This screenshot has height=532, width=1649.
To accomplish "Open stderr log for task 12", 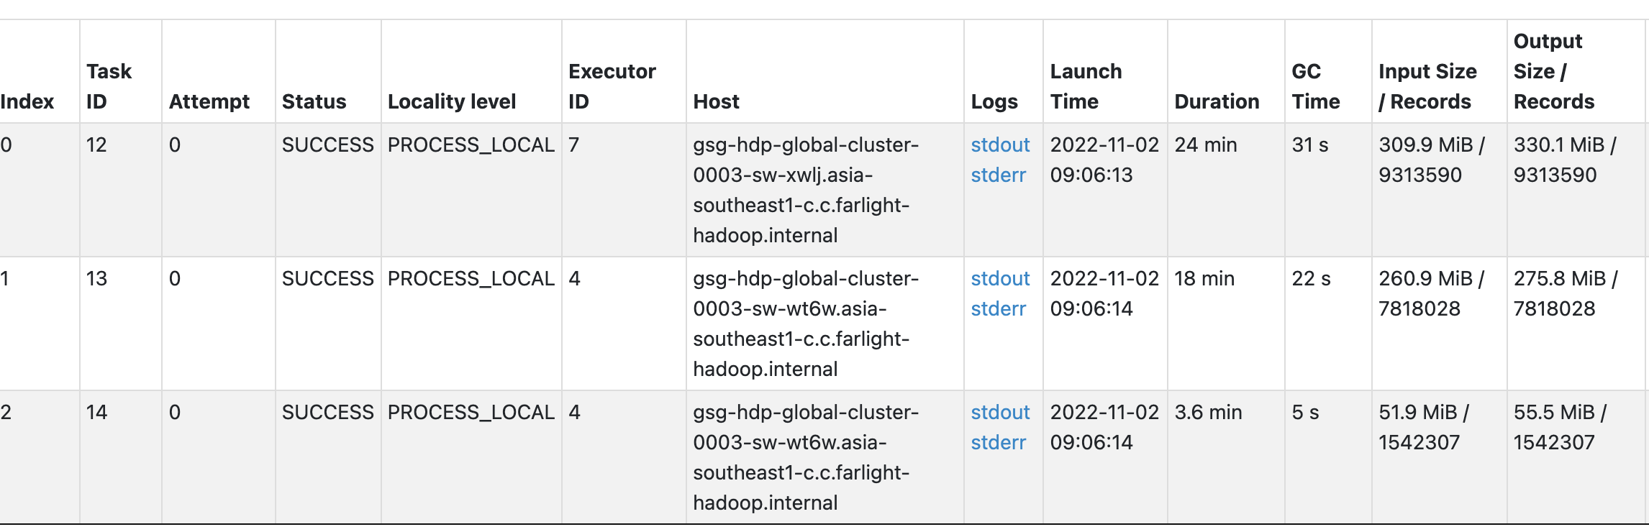I will pyautogui.click(x=999, y=175).
